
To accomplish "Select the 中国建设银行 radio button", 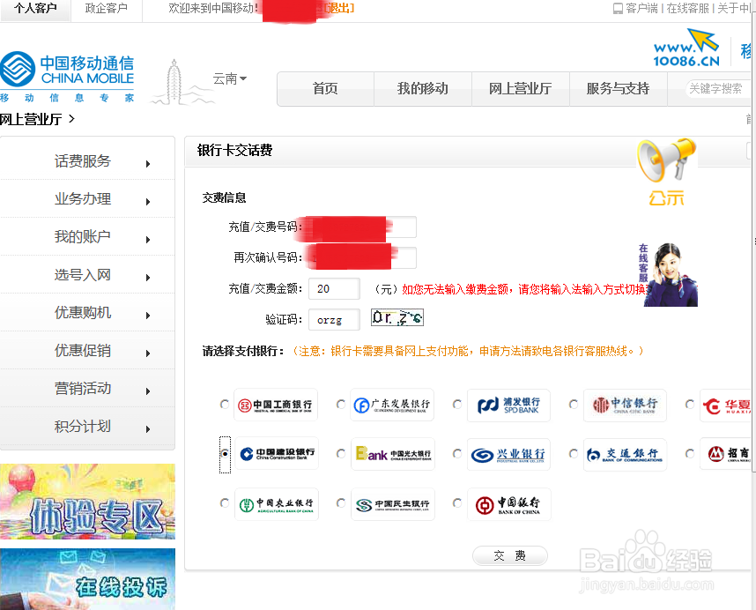I will coord(225,454).
